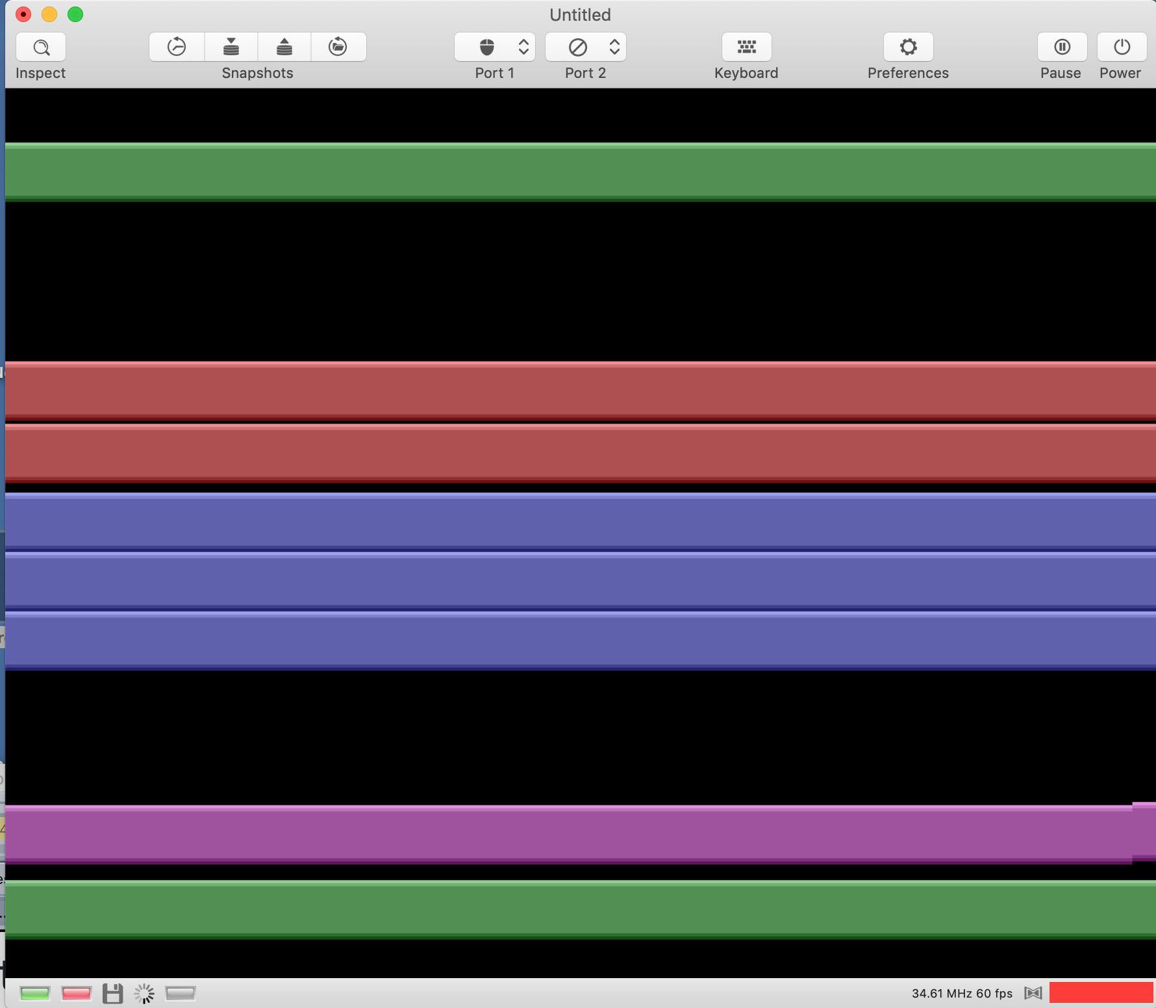Open the Port 1 mouse device popup
This screenshot has width=1156, height=1008.
(495, 47)
